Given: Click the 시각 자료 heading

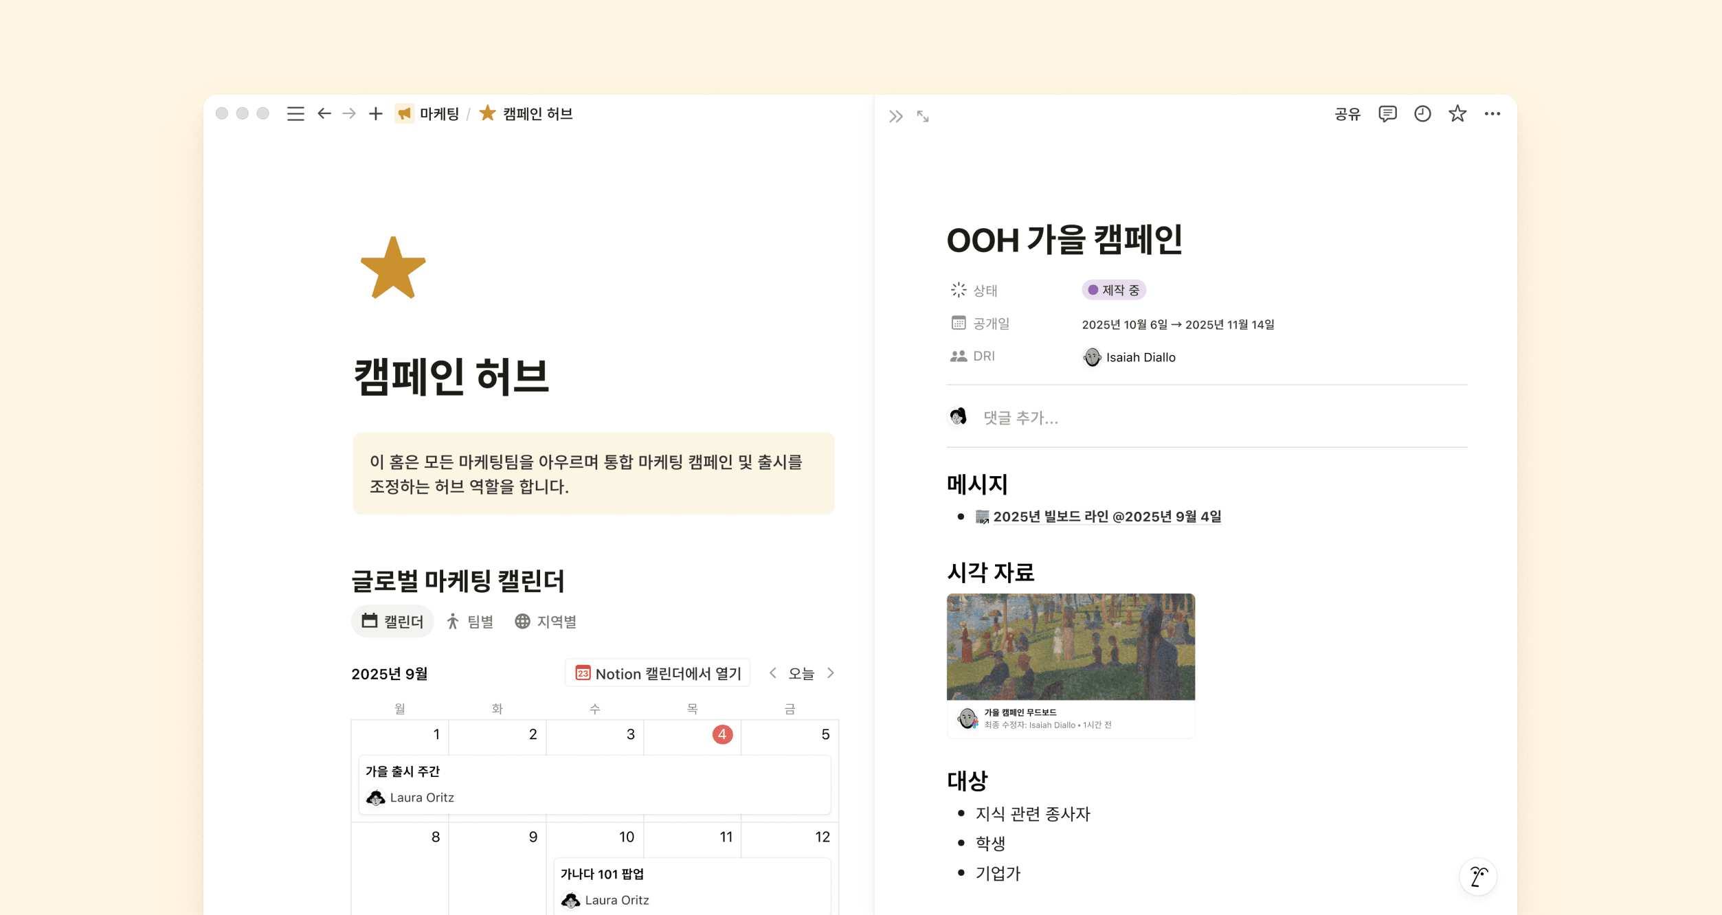Looking at the screenshot, I should (990, 572).
